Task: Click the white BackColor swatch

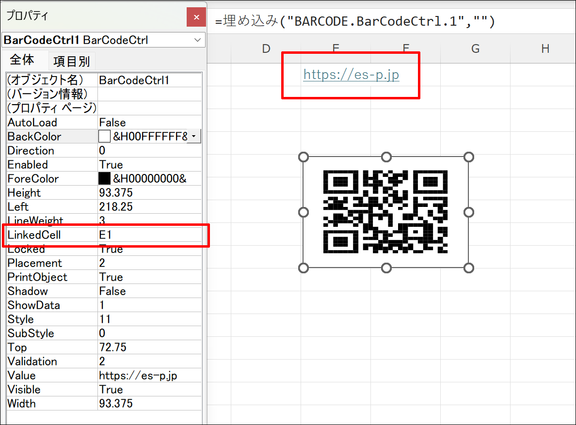Action: click(104, 137)
